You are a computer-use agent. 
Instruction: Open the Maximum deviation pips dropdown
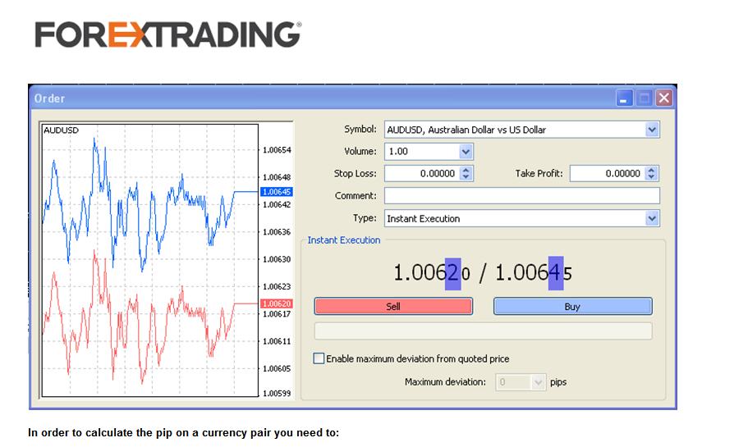[x=539, y=382]
